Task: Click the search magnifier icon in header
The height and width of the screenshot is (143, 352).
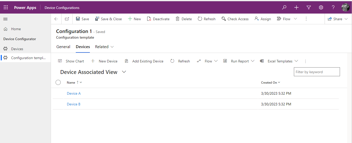Action: pyautogui.click(x=284, y=7)
